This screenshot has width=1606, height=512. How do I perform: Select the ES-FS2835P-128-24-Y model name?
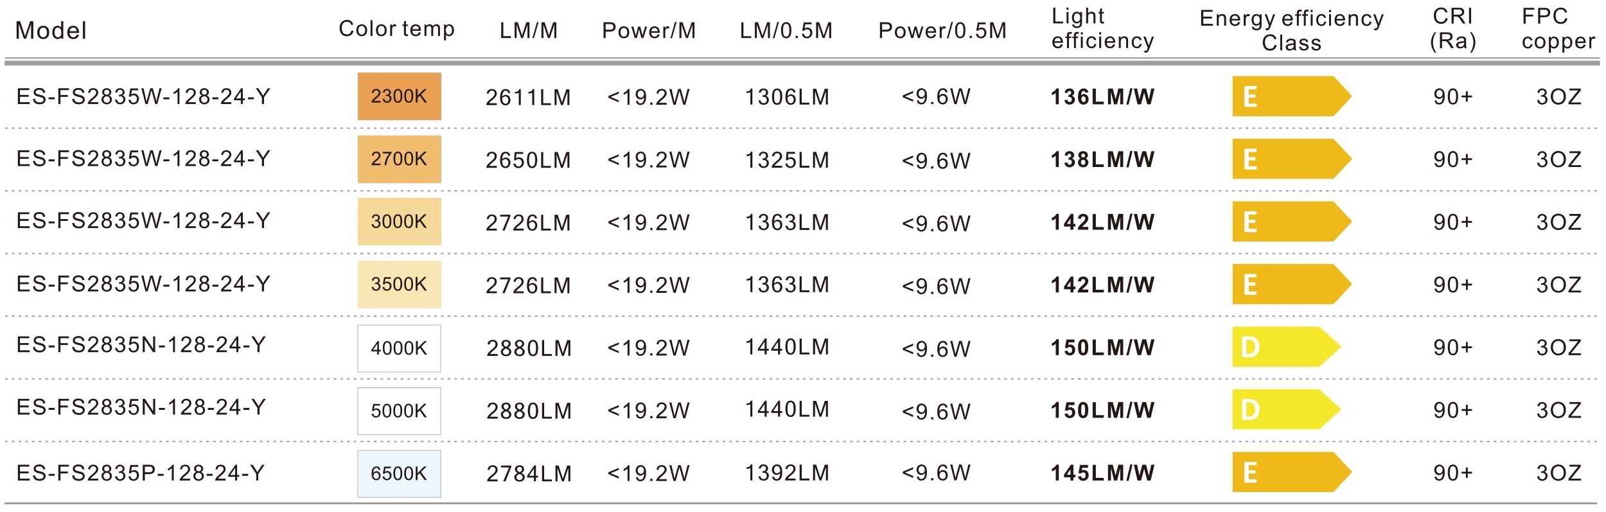(x=141, y=473)
